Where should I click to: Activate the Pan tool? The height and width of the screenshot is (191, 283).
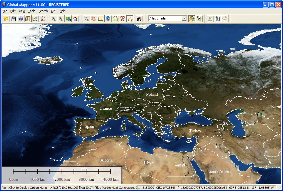pos(94,18)
